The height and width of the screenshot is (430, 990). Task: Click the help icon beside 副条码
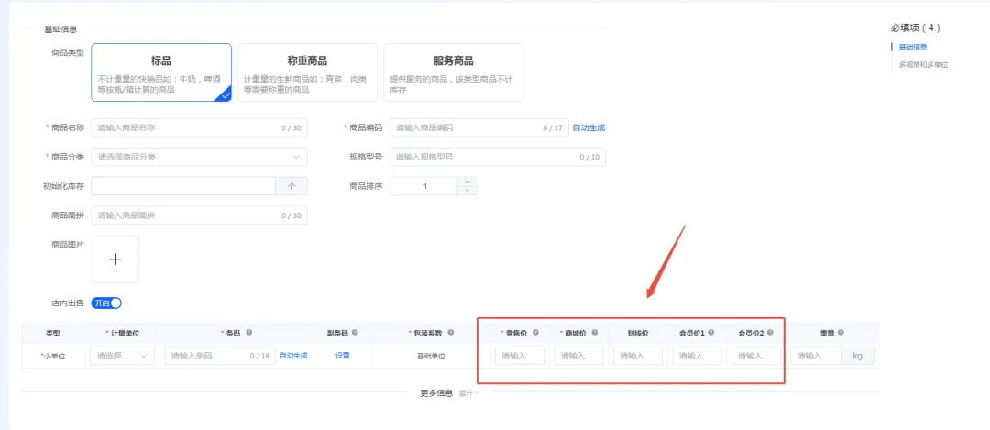355,333
